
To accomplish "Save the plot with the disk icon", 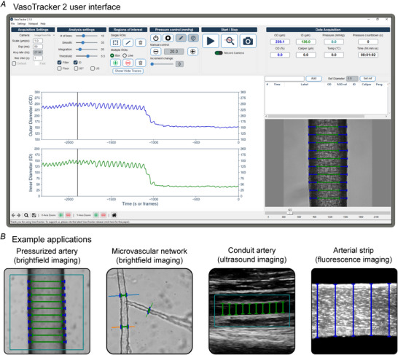I will pyautogui.click(x=34, y=215).
